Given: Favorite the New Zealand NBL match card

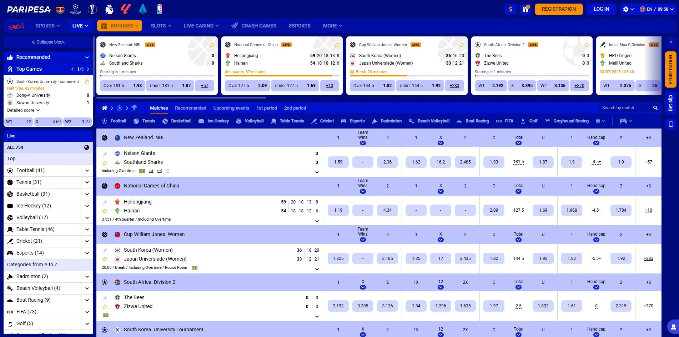Looking at the screenshot, I should [212, 45].
